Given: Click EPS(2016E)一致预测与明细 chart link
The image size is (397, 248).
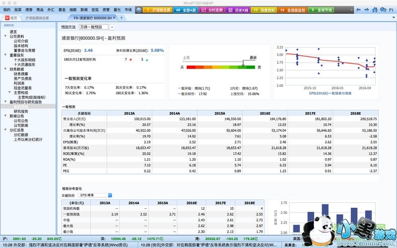Looking at the screenshot, I should point(330,93).
